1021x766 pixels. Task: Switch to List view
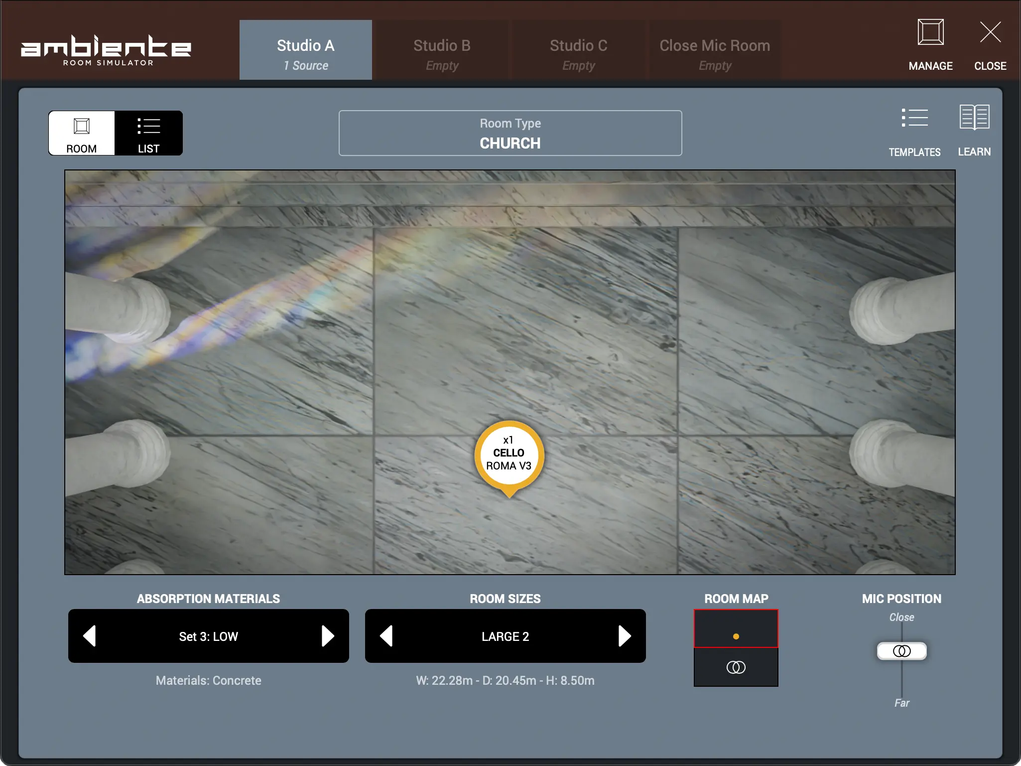click(148, 133)
